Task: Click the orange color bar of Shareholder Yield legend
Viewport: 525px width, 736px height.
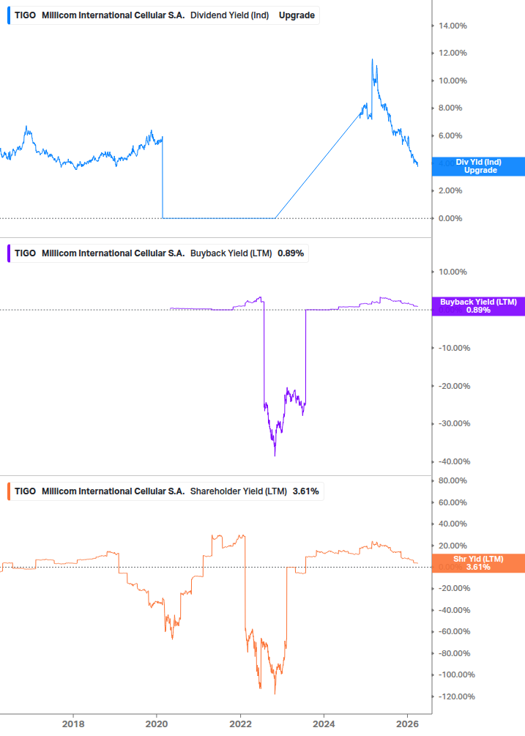Action: (x=9, y=491)
